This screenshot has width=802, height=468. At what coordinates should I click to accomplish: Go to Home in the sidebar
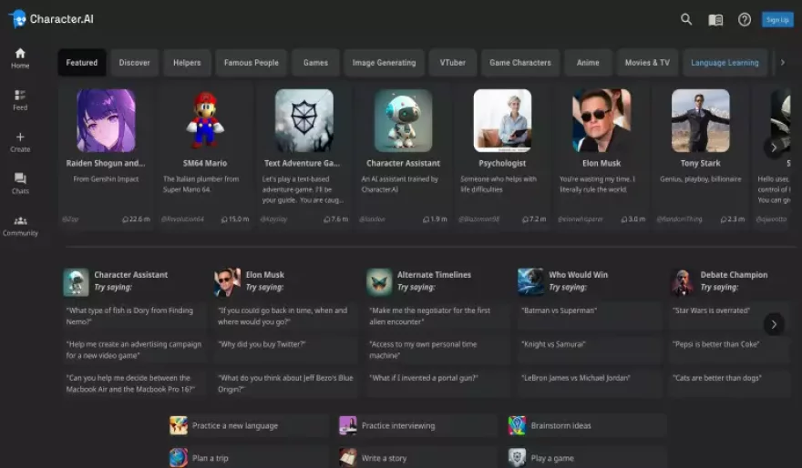click(x=20, y=58)
